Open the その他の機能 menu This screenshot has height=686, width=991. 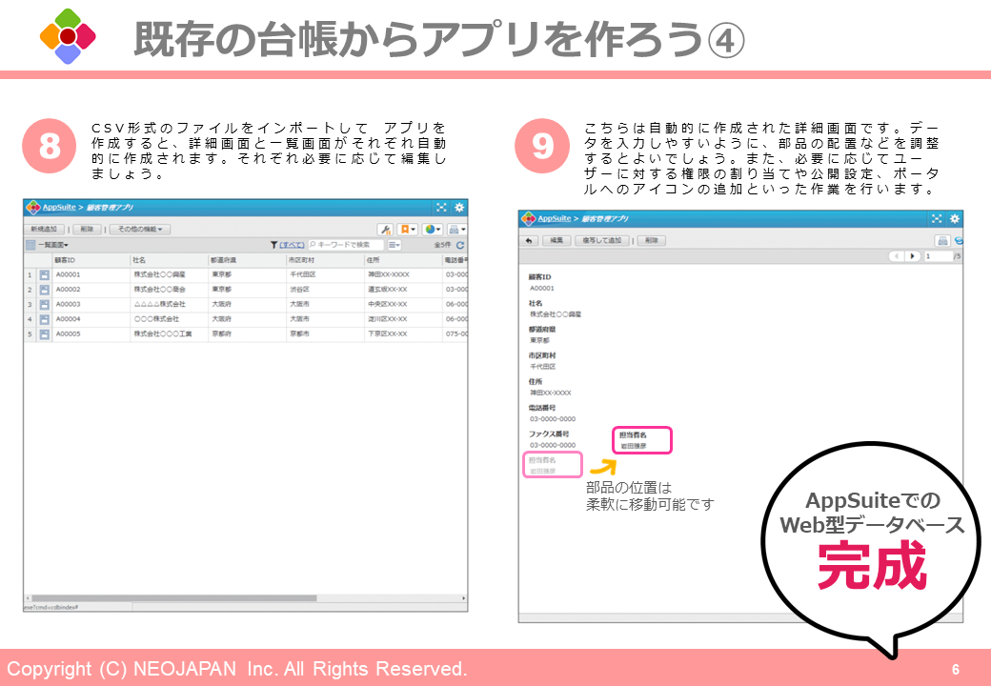(139, 230)
